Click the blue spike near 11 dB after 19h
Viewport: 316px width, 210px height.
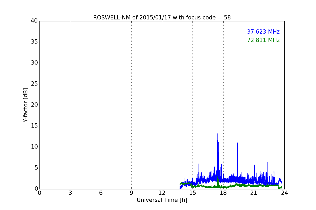(x=238, y=143)
